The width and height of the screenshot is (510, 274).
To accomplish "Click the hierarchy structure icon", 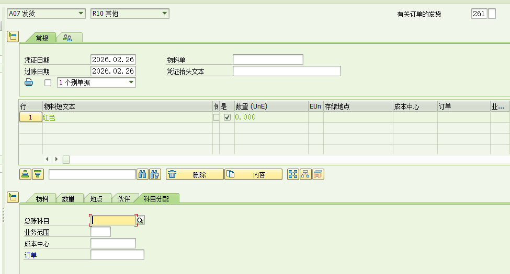I will click(x=305, y=174).
